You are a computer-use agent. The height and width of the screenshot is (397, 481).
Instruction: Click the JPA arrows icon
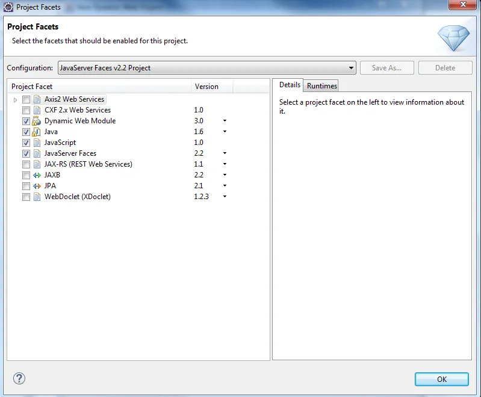coord(37,186)
